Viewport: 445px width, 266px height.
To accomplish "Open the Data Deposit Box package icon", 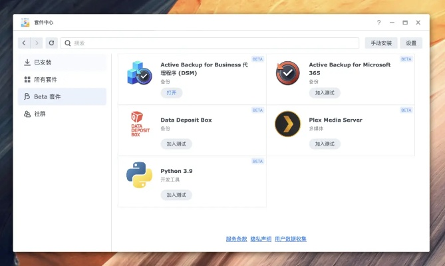I will (139, 124).
